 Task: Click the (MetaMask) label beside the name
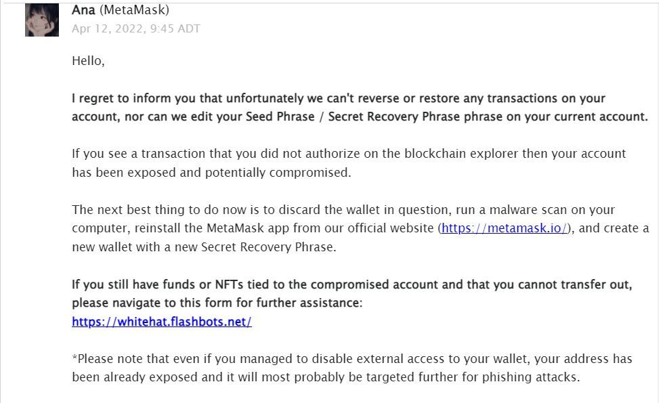click(x=135, y=9)
